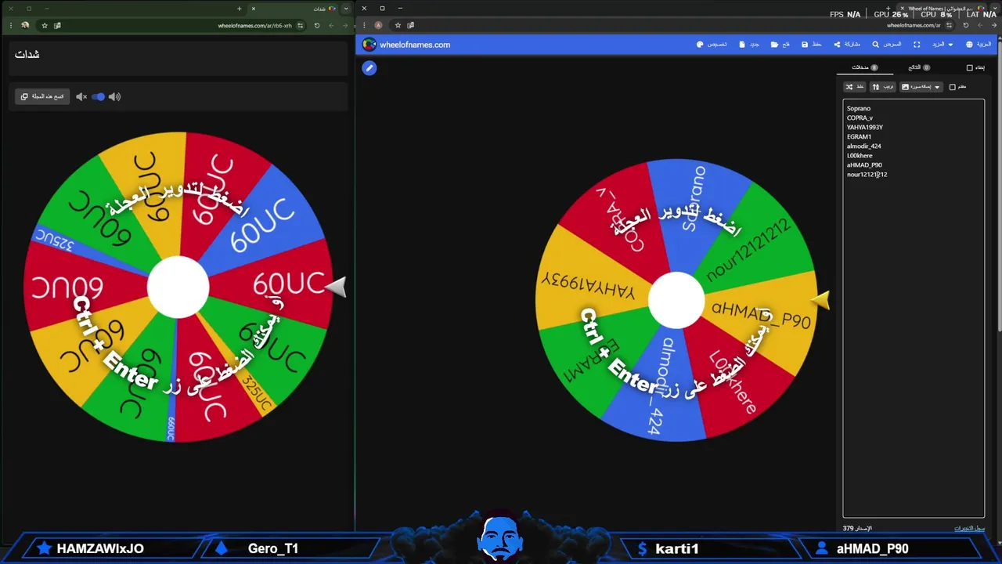
Task: Click the almodir_424 entry in the list
Action: coord(864,146)
